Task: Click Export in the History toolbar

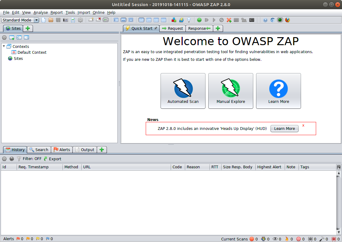Action: click(x=53, y=159)
